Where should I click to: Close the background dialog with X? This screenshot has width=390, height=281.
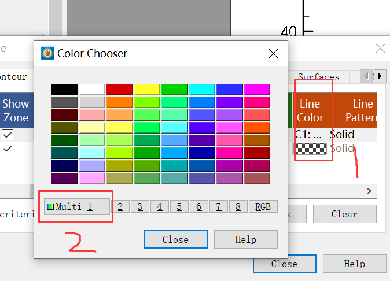(380, 49)
